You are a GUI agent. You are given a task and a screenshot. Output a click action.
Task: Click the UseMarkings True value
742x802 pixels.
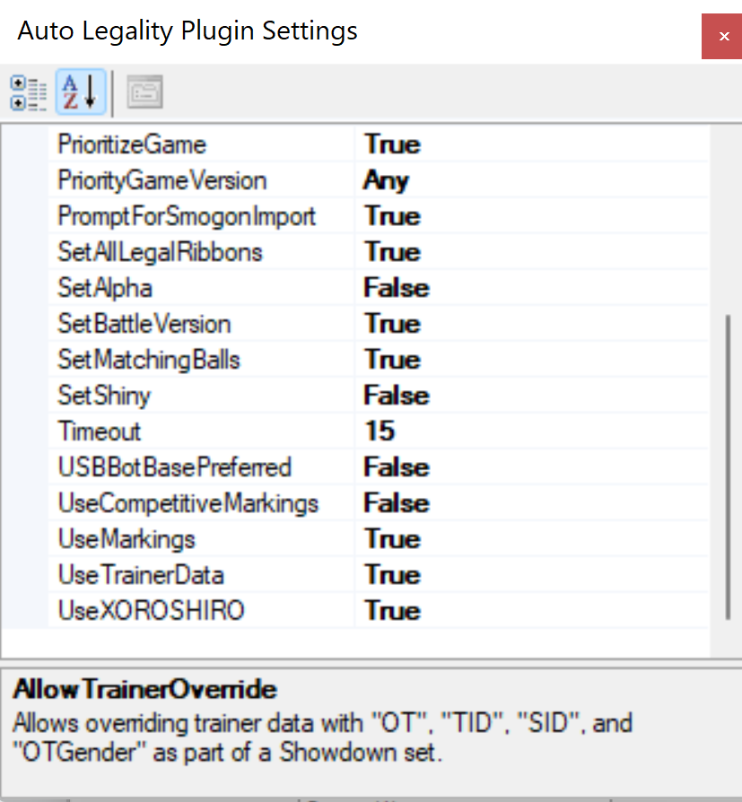pyautogui.click(x=531, y=538)
